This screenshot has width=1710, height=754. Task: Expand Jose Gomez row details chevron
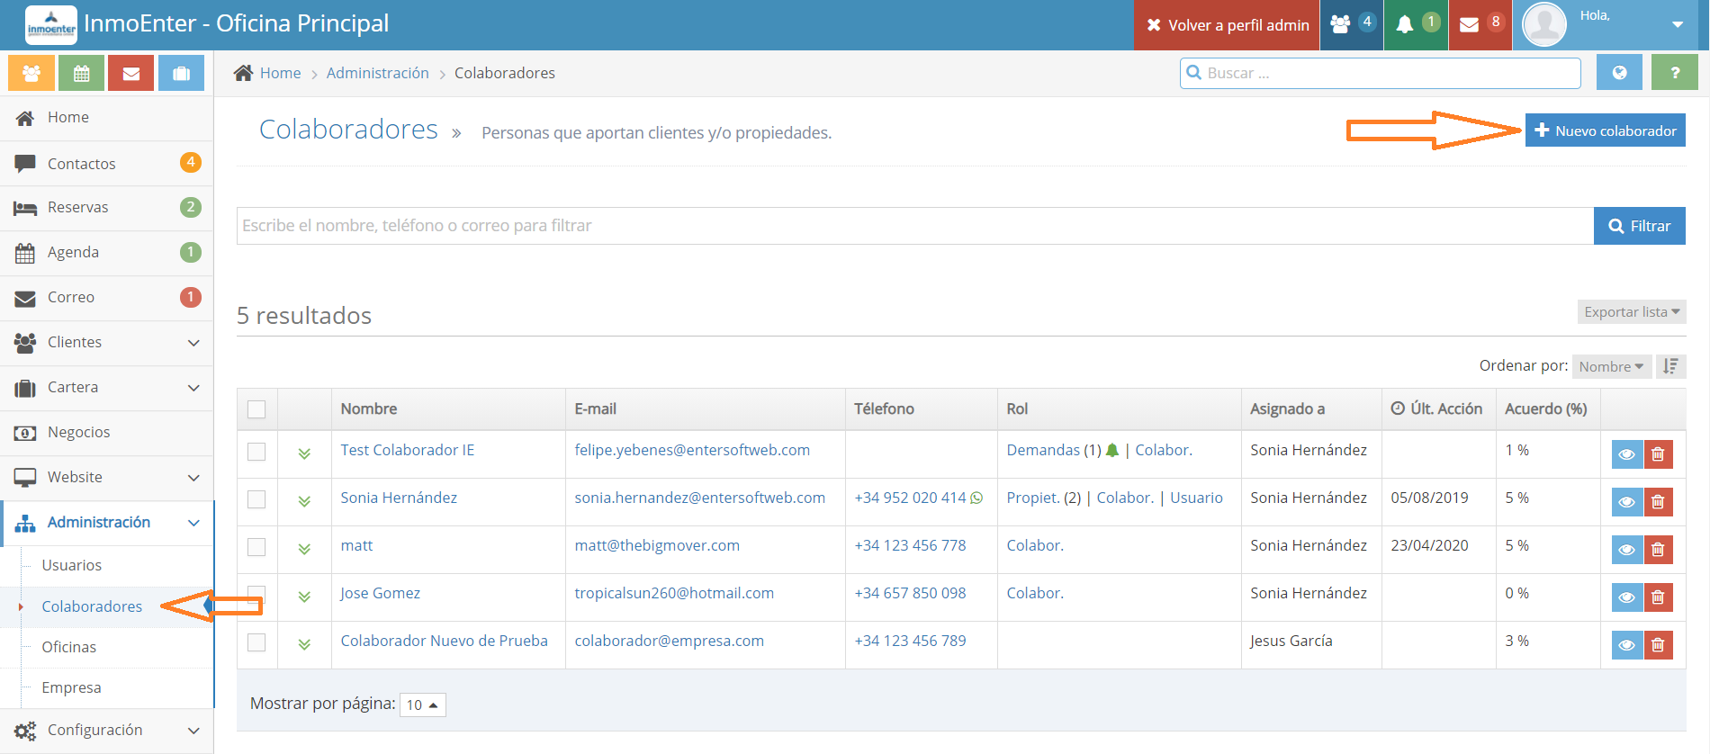(304, 597)
